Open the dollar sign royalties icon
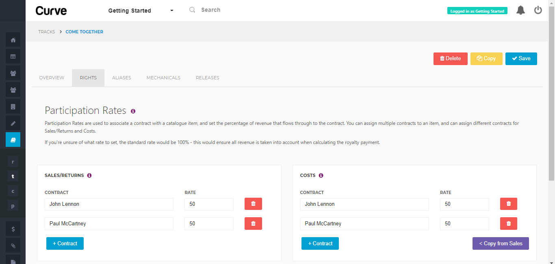The height and width of the screenshot is (264, 555). coord(13,229)
